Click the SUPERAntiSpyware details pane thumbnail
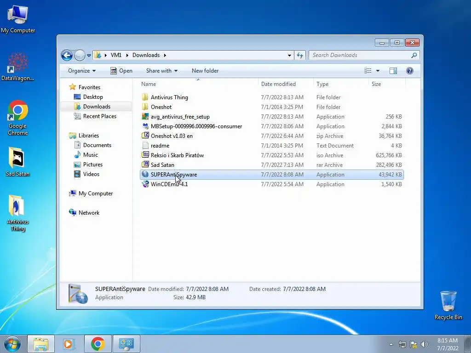 (78, 294)
